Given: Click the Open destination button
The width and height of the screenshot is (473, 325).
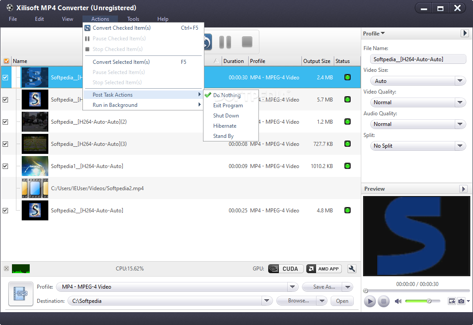Looking at the screenshot, I should tap(342, 301).
